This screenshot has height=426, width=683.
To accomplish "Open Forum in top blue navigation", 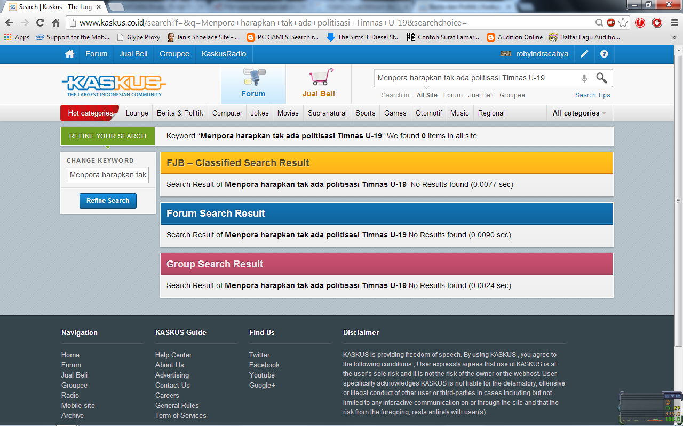I will [97, 54].
